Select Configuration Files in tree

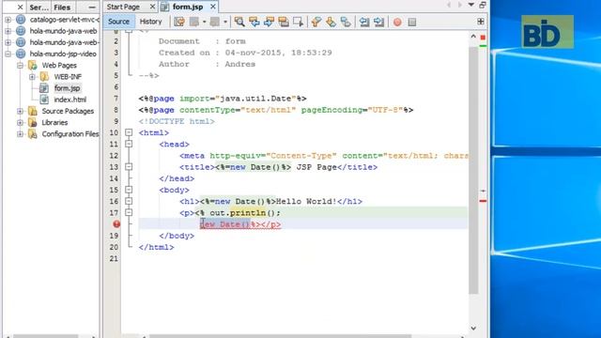coord(70,134)
